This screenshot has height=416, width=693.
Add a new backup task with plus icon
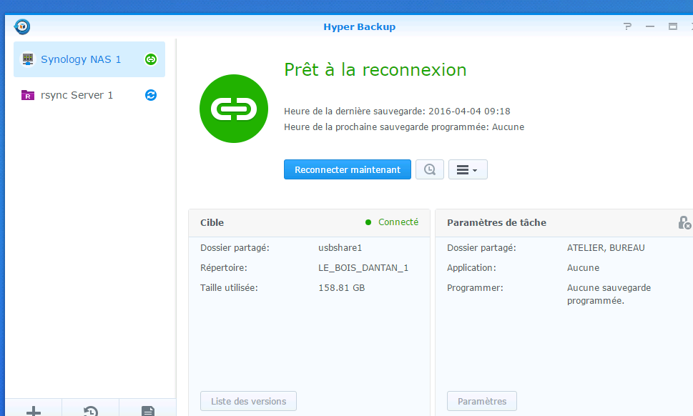point(34,411)
